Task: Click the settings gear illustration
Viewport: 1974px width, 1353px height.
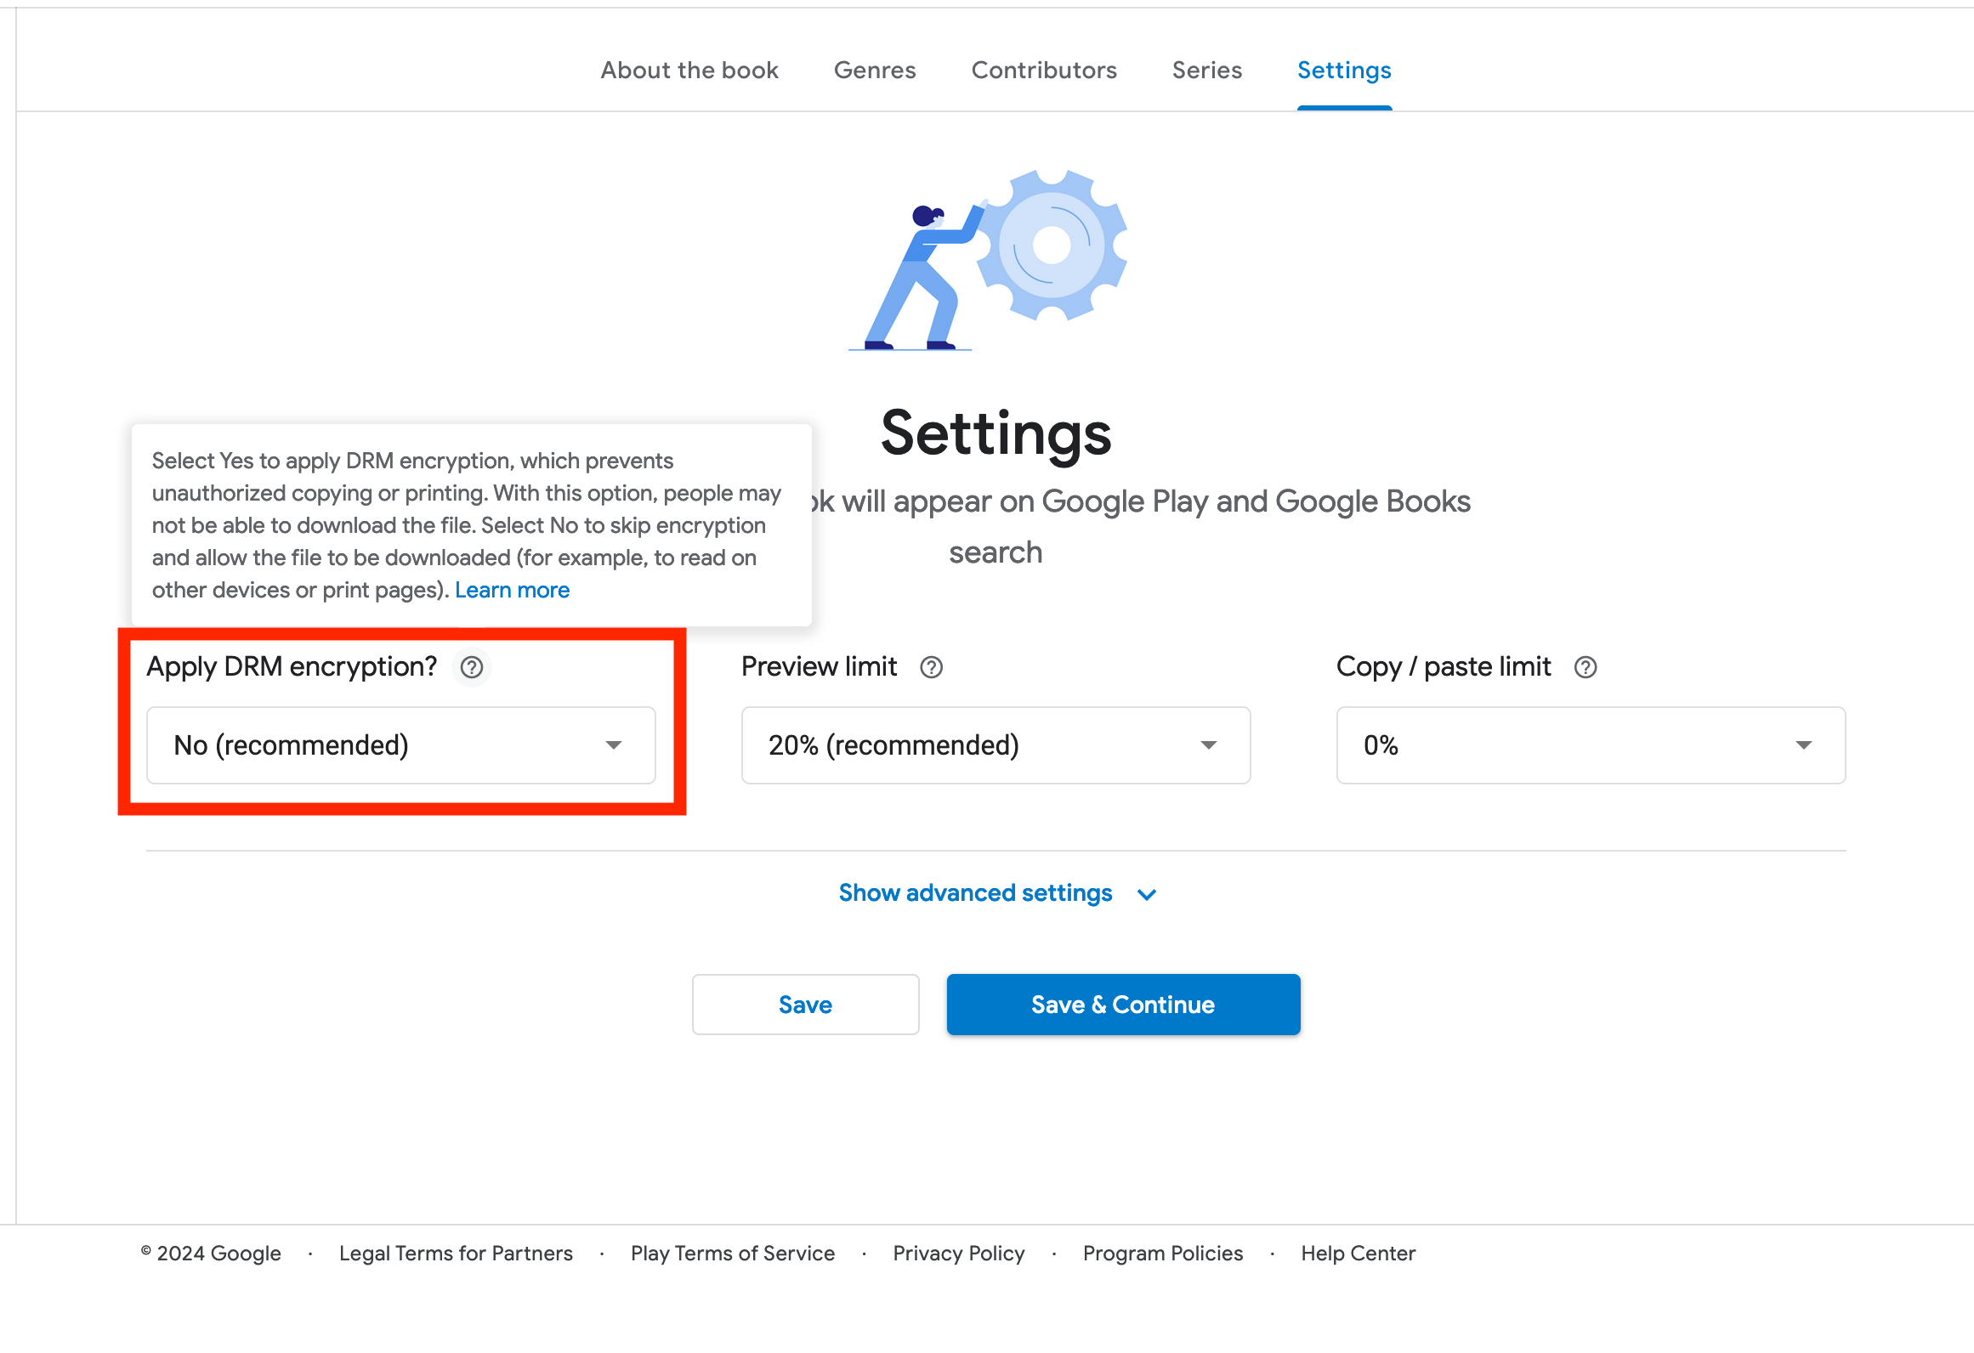Action: coord(1052,245)
